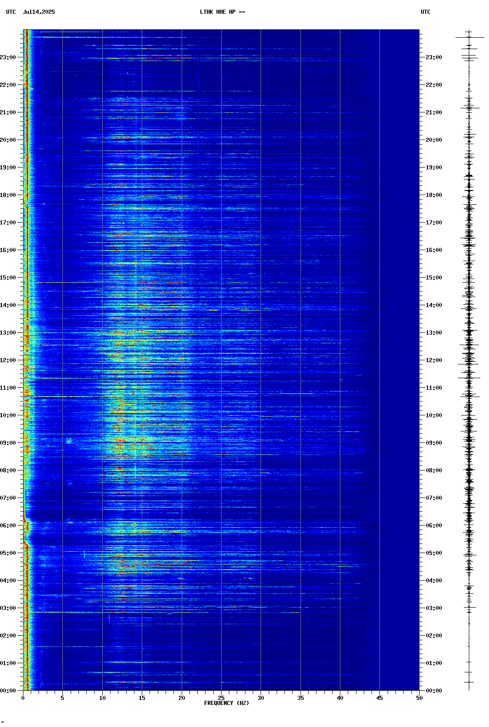Click '18:00' on the left time axis
This screenshot has height=727, width=489.
click(x=8, y=195)
